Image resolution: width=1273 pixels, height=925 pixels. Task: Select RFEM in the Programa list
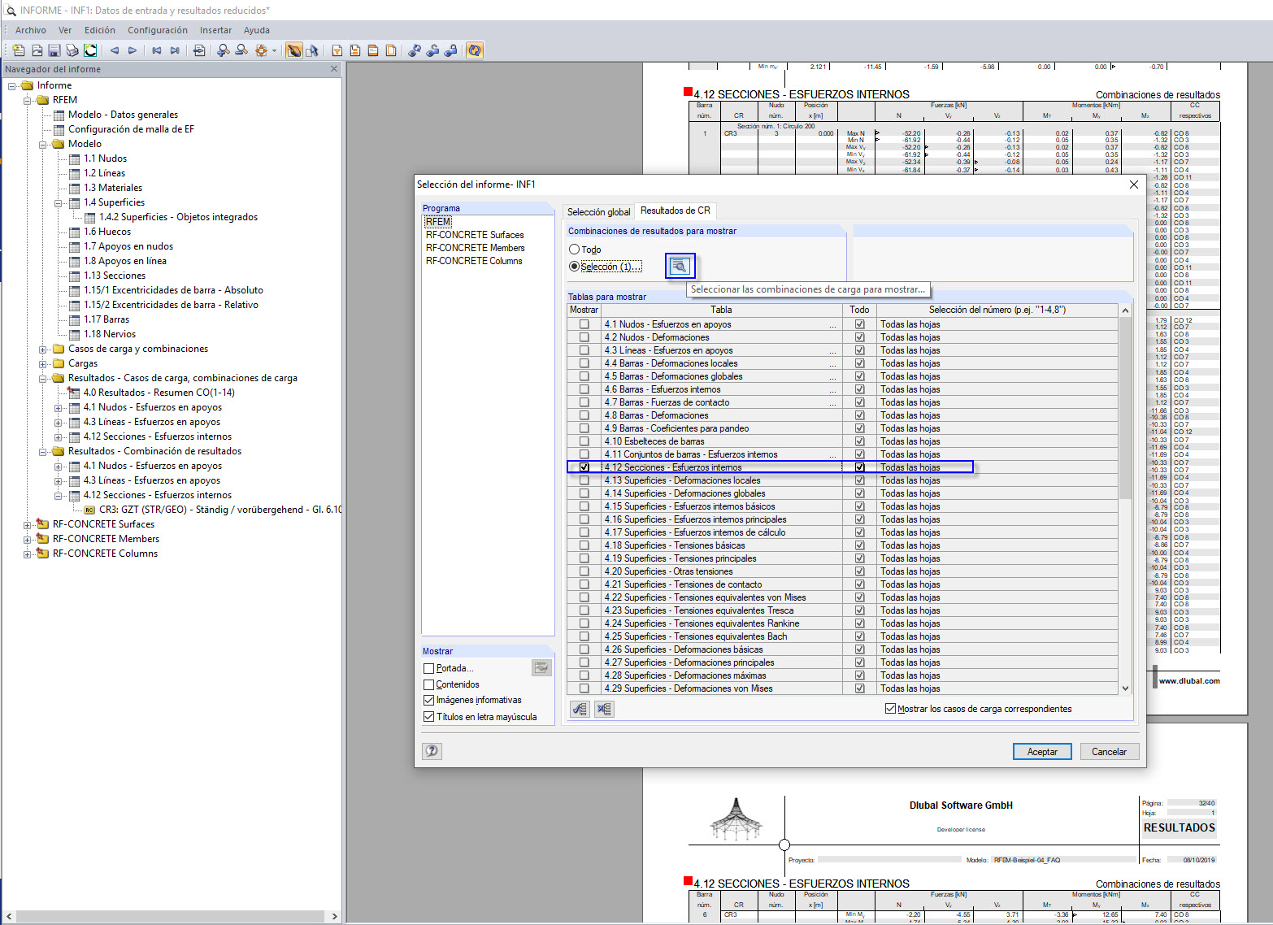point(438,222)
